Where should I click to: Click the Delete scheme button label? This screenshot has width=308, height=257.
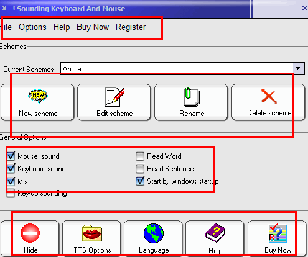[x=269, y=113]
